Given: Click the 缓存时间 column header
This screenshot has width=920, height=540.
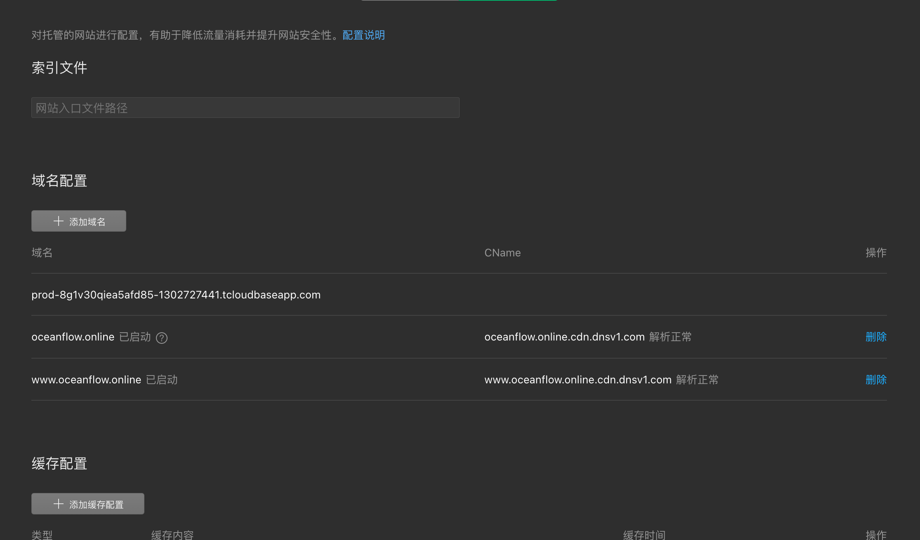Looking at the screenshot, I should [644, 535].
